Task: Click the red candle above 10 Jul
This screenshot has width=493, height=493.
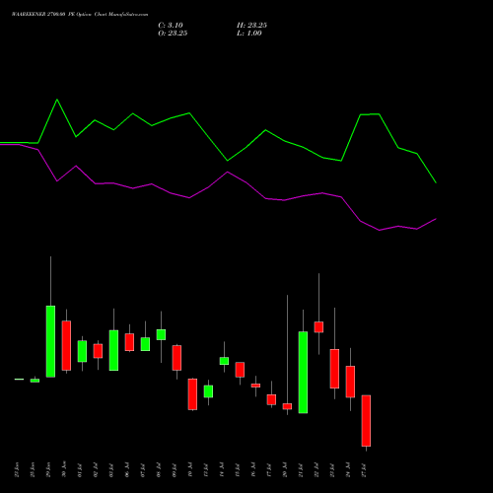Action: 192,394
